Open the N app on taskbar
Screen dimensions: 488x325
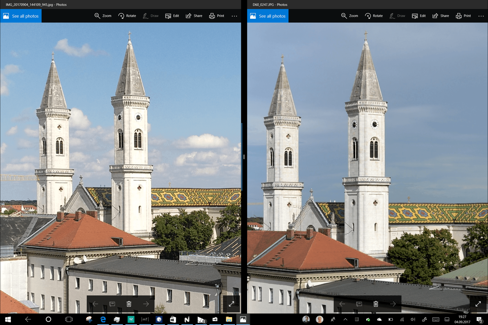[187, 319]
